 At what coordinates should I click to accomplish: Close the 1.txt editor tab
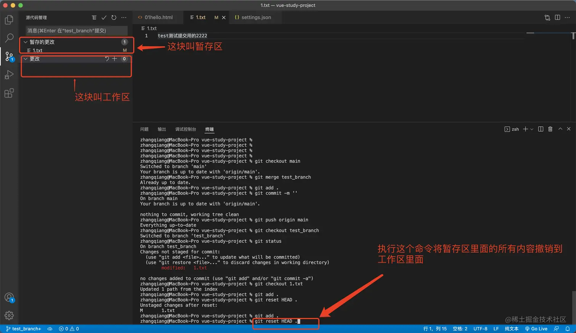tap(224, 18)
